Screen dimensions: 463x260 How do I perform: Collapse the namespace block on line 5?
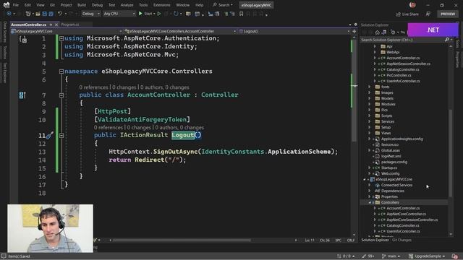pos(61,71)
